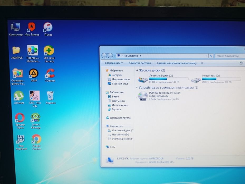This screenshot has width=245, height=184.
Task: Click the text 81,8 ГБ свободно из 147 ГБ
Action: 164,82
